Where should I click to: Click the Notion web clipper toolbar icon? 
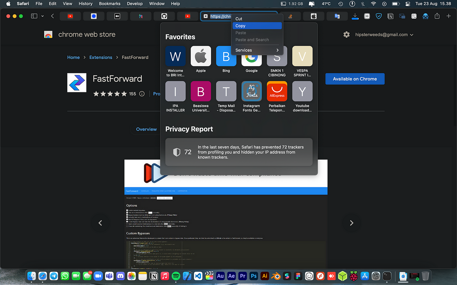(x=390, y=16)
